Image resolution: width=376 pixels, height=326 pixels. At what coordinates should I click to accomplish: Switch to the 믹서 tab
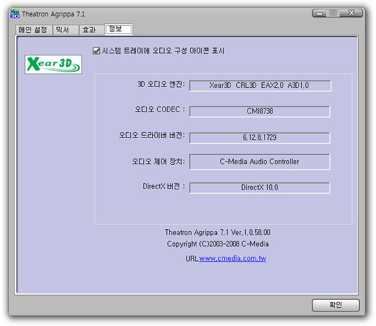(66, 30)
